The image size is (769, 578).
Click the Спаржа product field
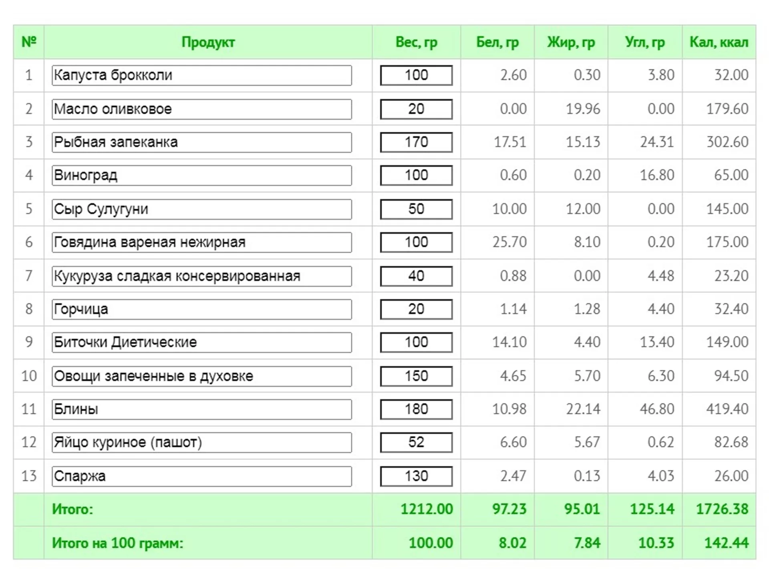click(201, 476)
